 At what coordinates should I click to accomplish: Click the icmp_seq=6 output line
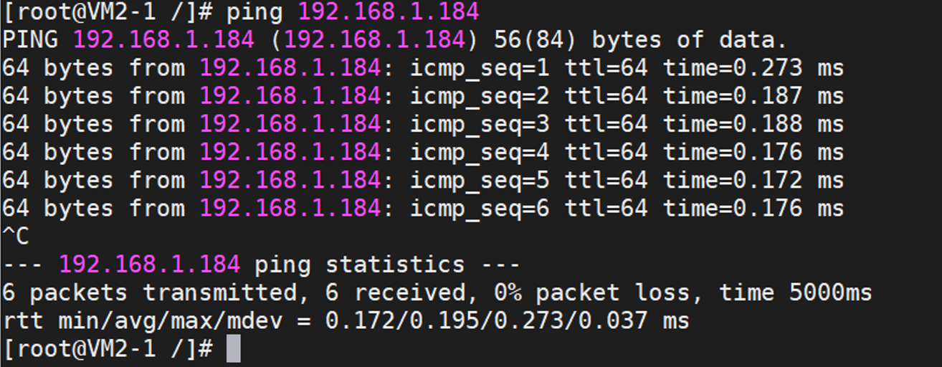pos(423,209)
